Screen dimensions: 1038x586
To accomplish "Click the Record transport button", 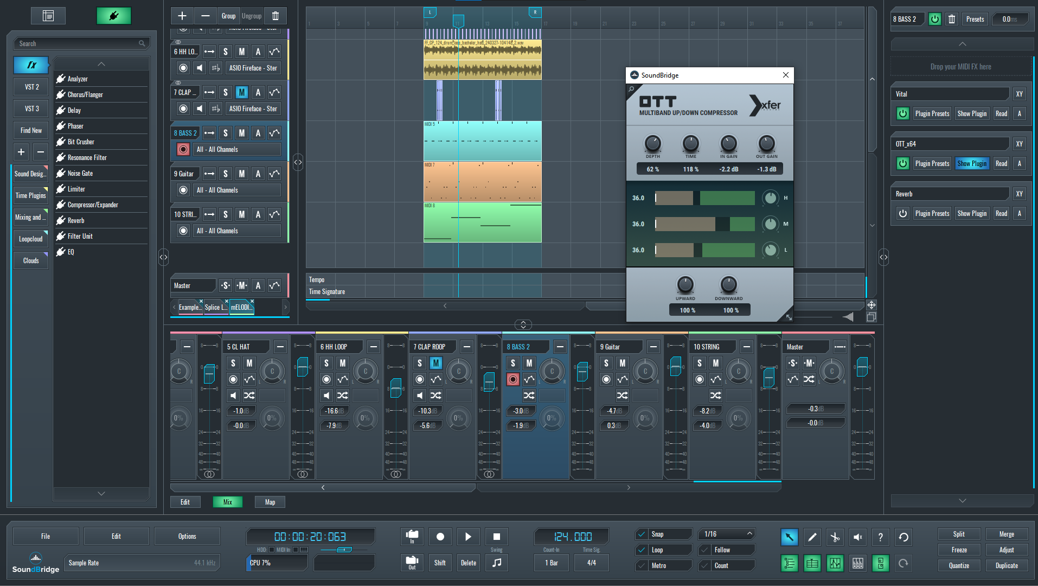I will (x=440, y=537).
